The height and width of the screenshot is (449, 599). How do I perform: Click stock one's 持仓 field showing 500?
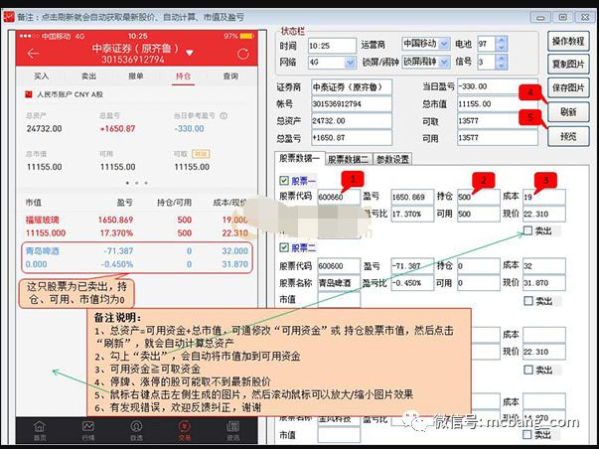[479, 197]
